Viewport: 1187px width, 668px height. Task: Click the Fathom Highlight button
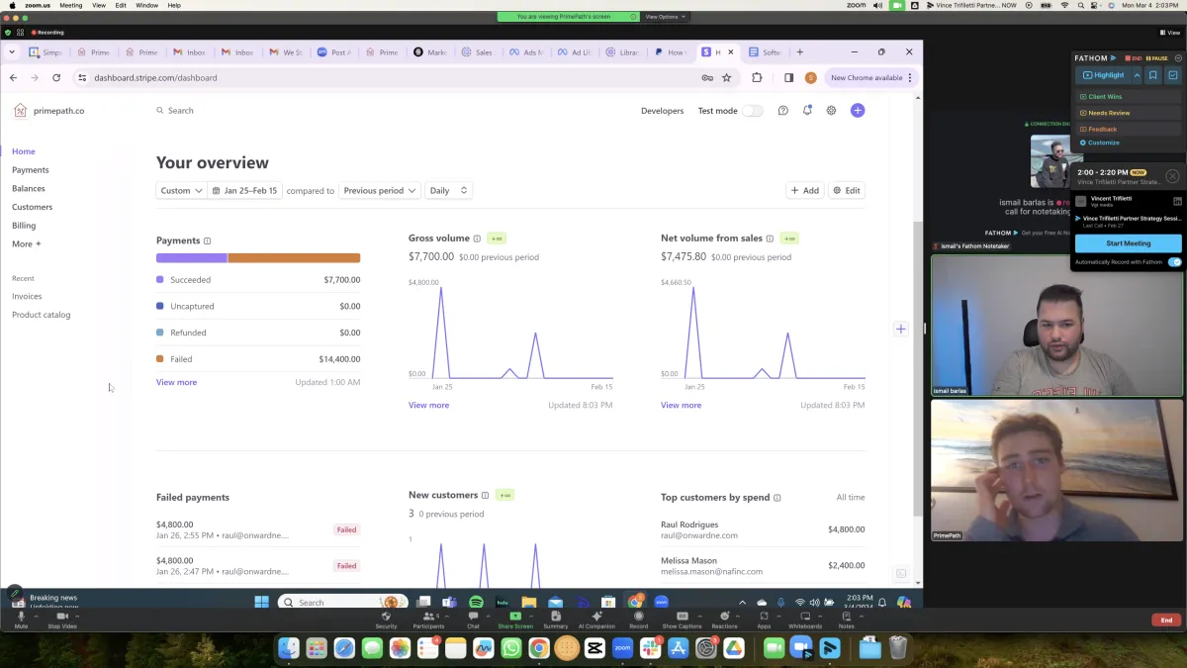coord(1103,75)
